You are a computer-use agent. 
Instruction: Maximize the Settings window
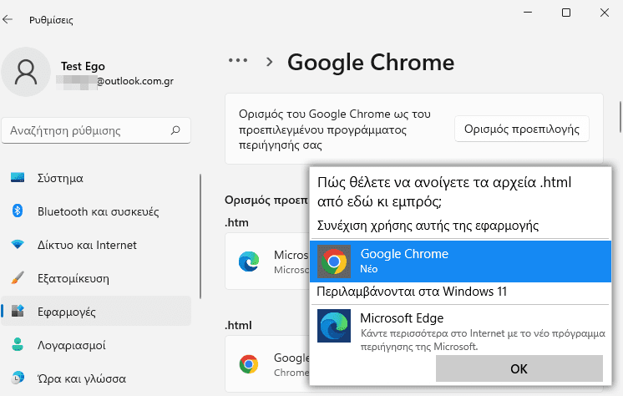[x=566, y=13]
